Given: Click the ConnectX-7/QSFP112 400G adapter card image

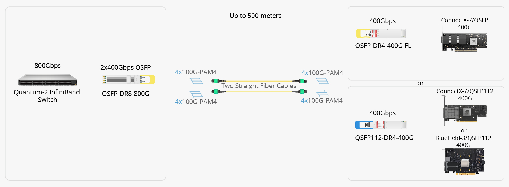Looking at the screenshot, I should (465, 112).
